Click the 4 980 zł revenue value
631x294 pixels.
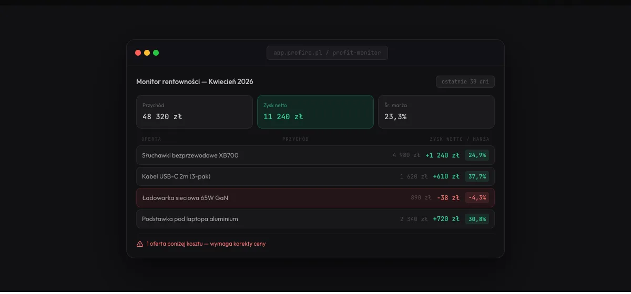click(406, 155)
